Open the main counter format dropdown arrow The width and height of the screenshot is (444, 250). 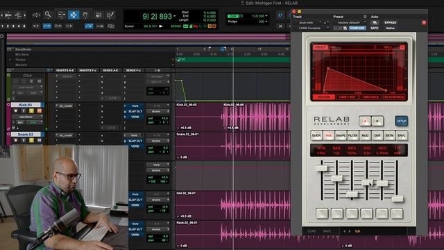(x=174, y=16)
